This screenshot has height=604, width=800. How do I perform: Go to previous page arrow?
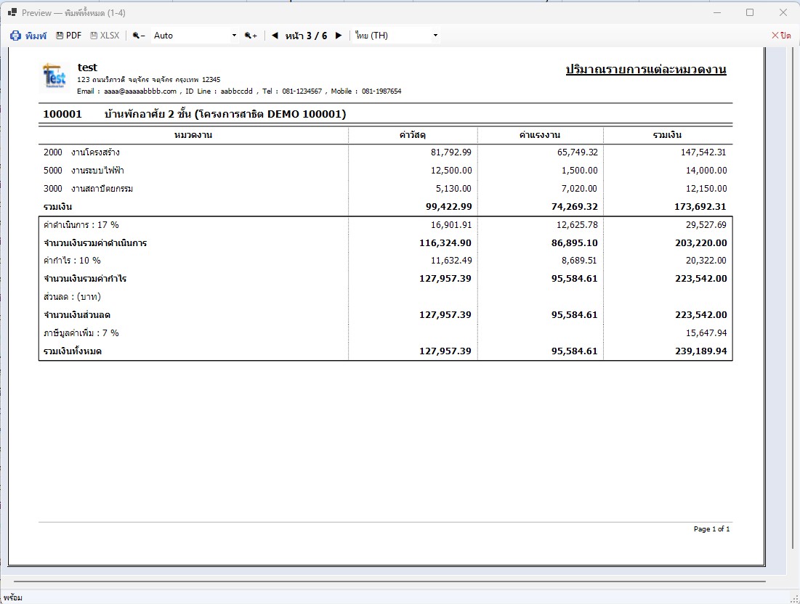275,36
